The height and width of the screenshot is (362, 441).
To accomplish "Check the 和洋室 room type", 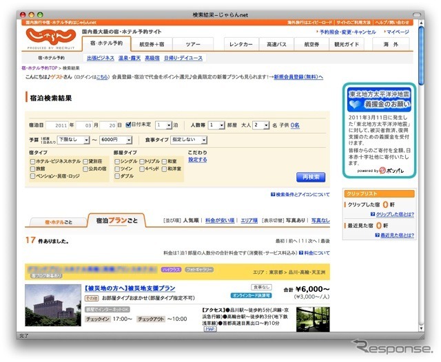I will coord(164,169).
